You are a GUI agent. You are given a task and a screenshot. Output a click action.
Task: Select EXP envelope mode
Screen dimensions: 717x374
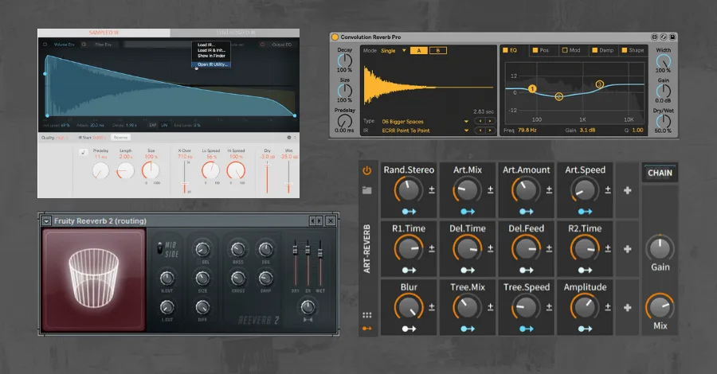coord(153,125)
